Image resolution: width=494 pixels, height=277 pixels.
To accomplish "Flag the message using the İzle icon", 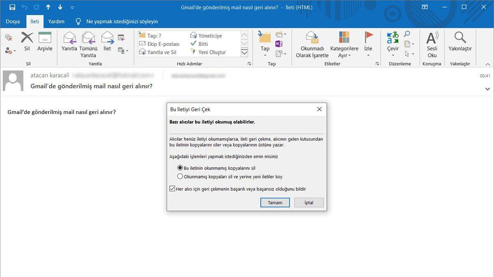I will (x=368, y=42).
